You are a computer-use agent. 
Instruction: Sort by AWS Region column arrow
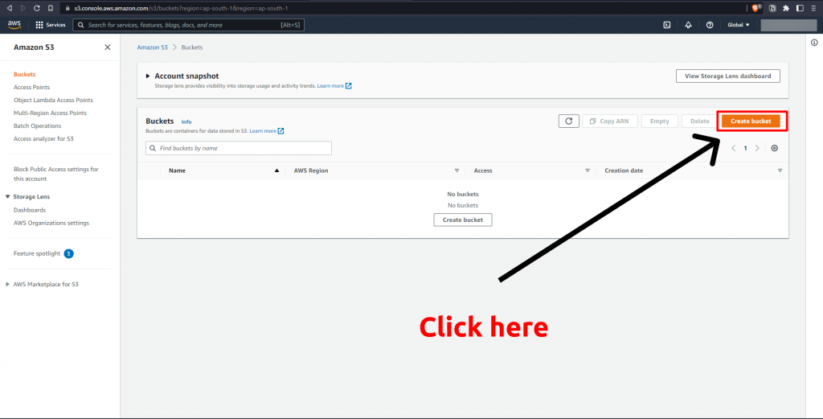[x=457, y=170]
